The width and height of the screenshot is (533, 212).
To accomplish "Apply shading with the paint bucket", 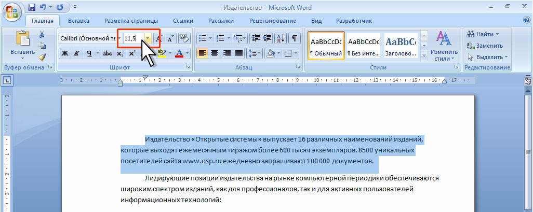I will 271,53.
